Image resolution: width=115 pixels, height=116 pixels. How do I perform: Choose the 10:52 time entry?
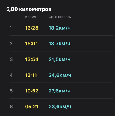tap(32, 91)
